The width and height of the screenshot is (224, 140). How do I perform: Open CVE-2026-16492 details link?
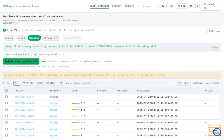click(x=24, y=103)
